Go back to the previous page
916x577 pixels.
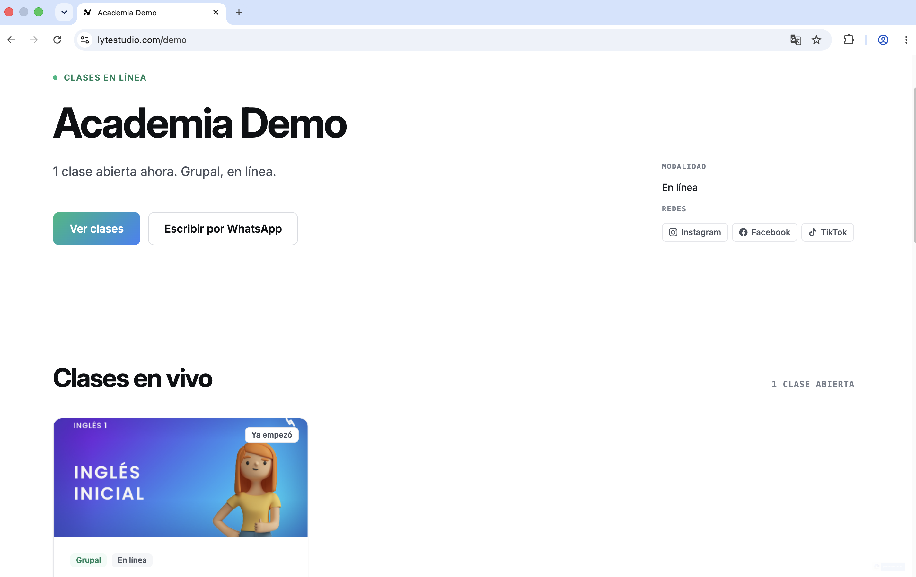click(x=11, y=40)
